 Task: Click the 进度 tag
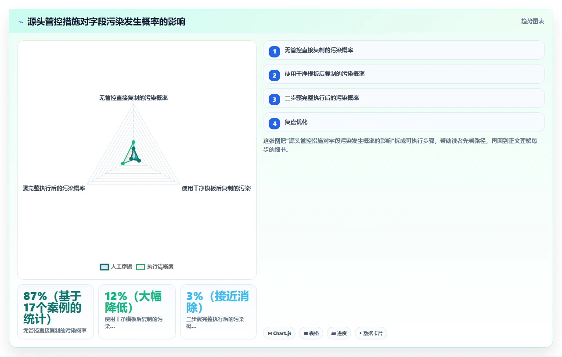pyautogui.click(x=339, y=333)
